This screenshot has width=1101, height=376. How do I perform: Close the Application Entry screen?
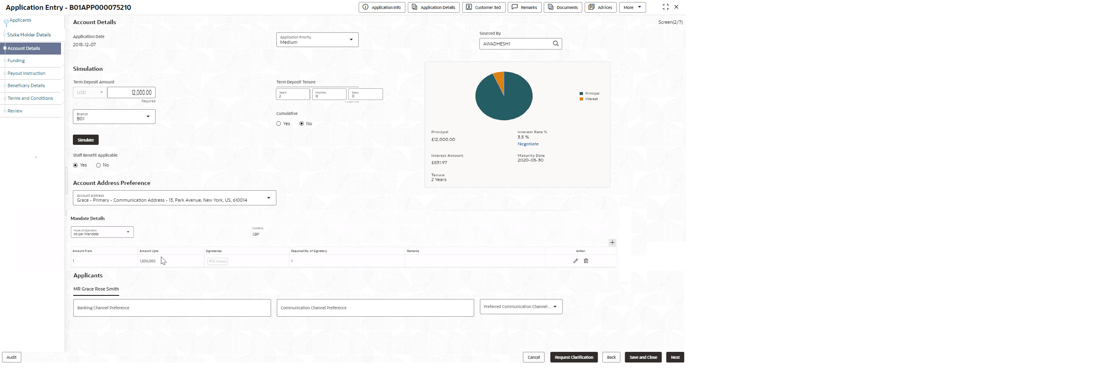(x=676, y=7)
